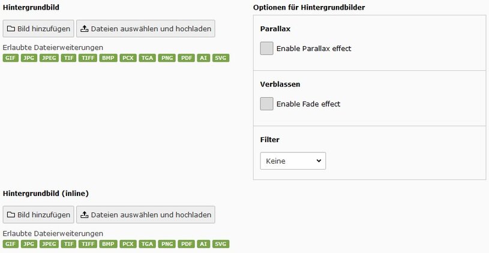Viewport: 489px width, 253px height.
Task: Click the top Bild hinzufügen button label
Action: click(44, 28)
